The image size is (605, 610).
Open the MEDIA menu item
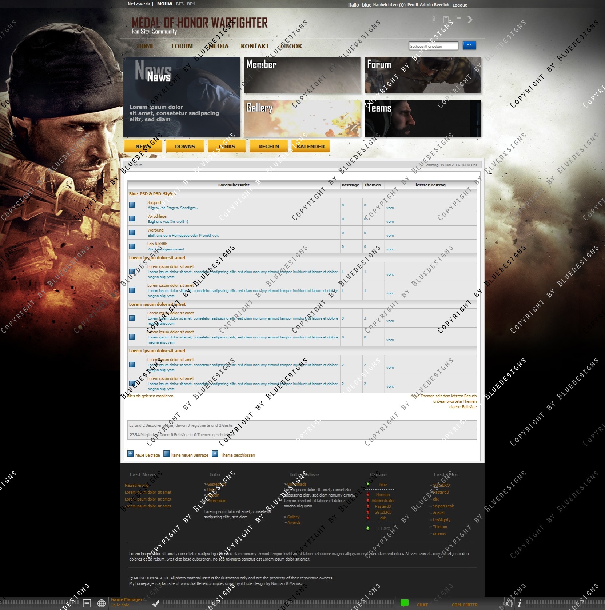[x=218, y=46]
